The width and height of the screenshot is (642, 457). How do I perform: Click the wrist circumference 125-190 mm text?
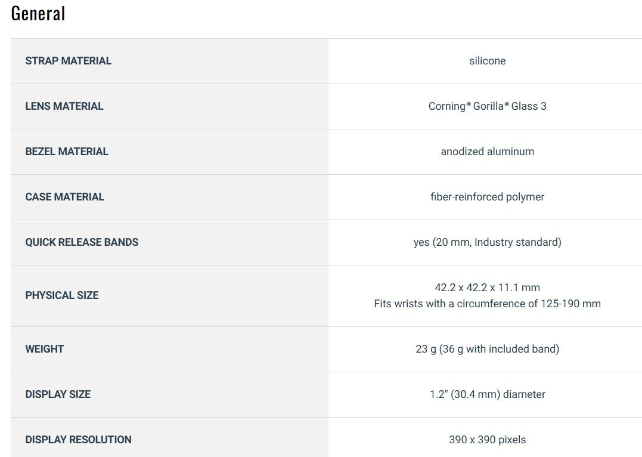pyautogui.click(x=487, y=304)
